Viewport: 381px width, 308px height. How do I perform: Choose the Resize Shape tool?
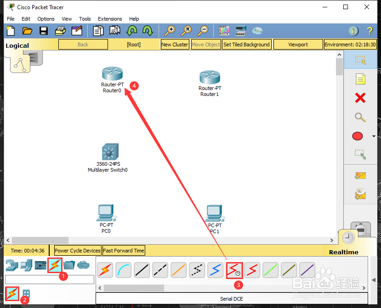[360, 154]
